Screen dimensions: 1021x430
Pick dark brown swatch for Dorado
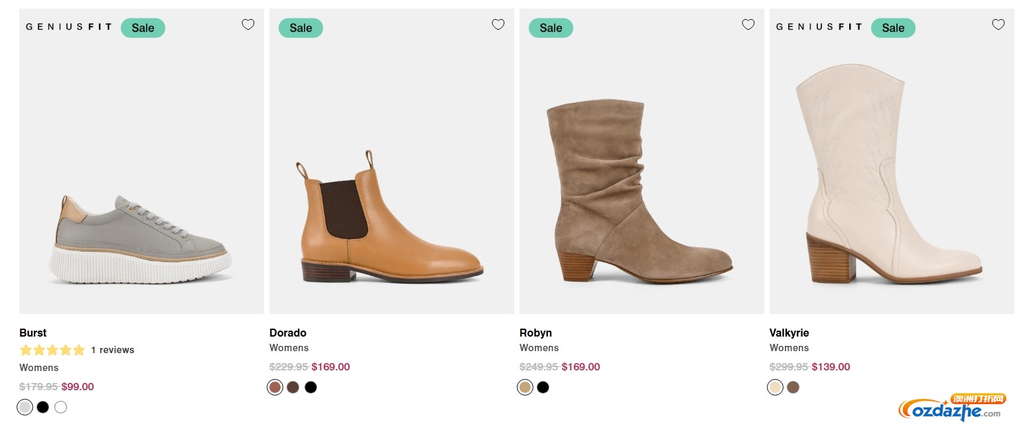tap(293, 387)
